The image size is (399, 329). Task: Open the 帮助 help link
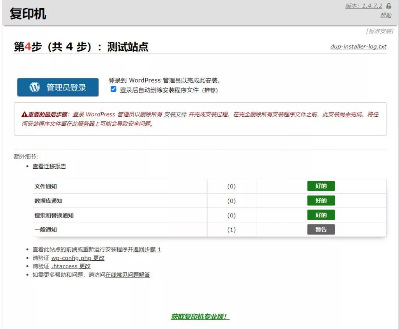386,15
